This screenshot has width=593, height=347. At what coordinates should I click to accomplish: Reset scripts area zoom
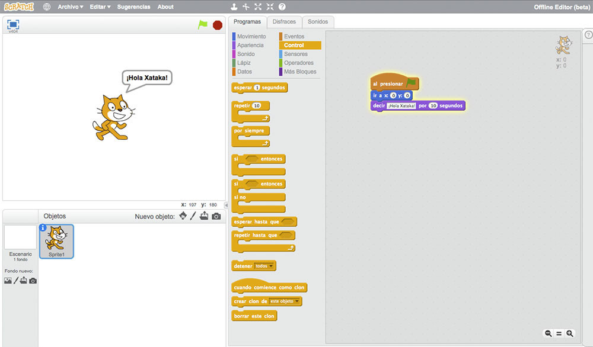[x=559, y=333]
